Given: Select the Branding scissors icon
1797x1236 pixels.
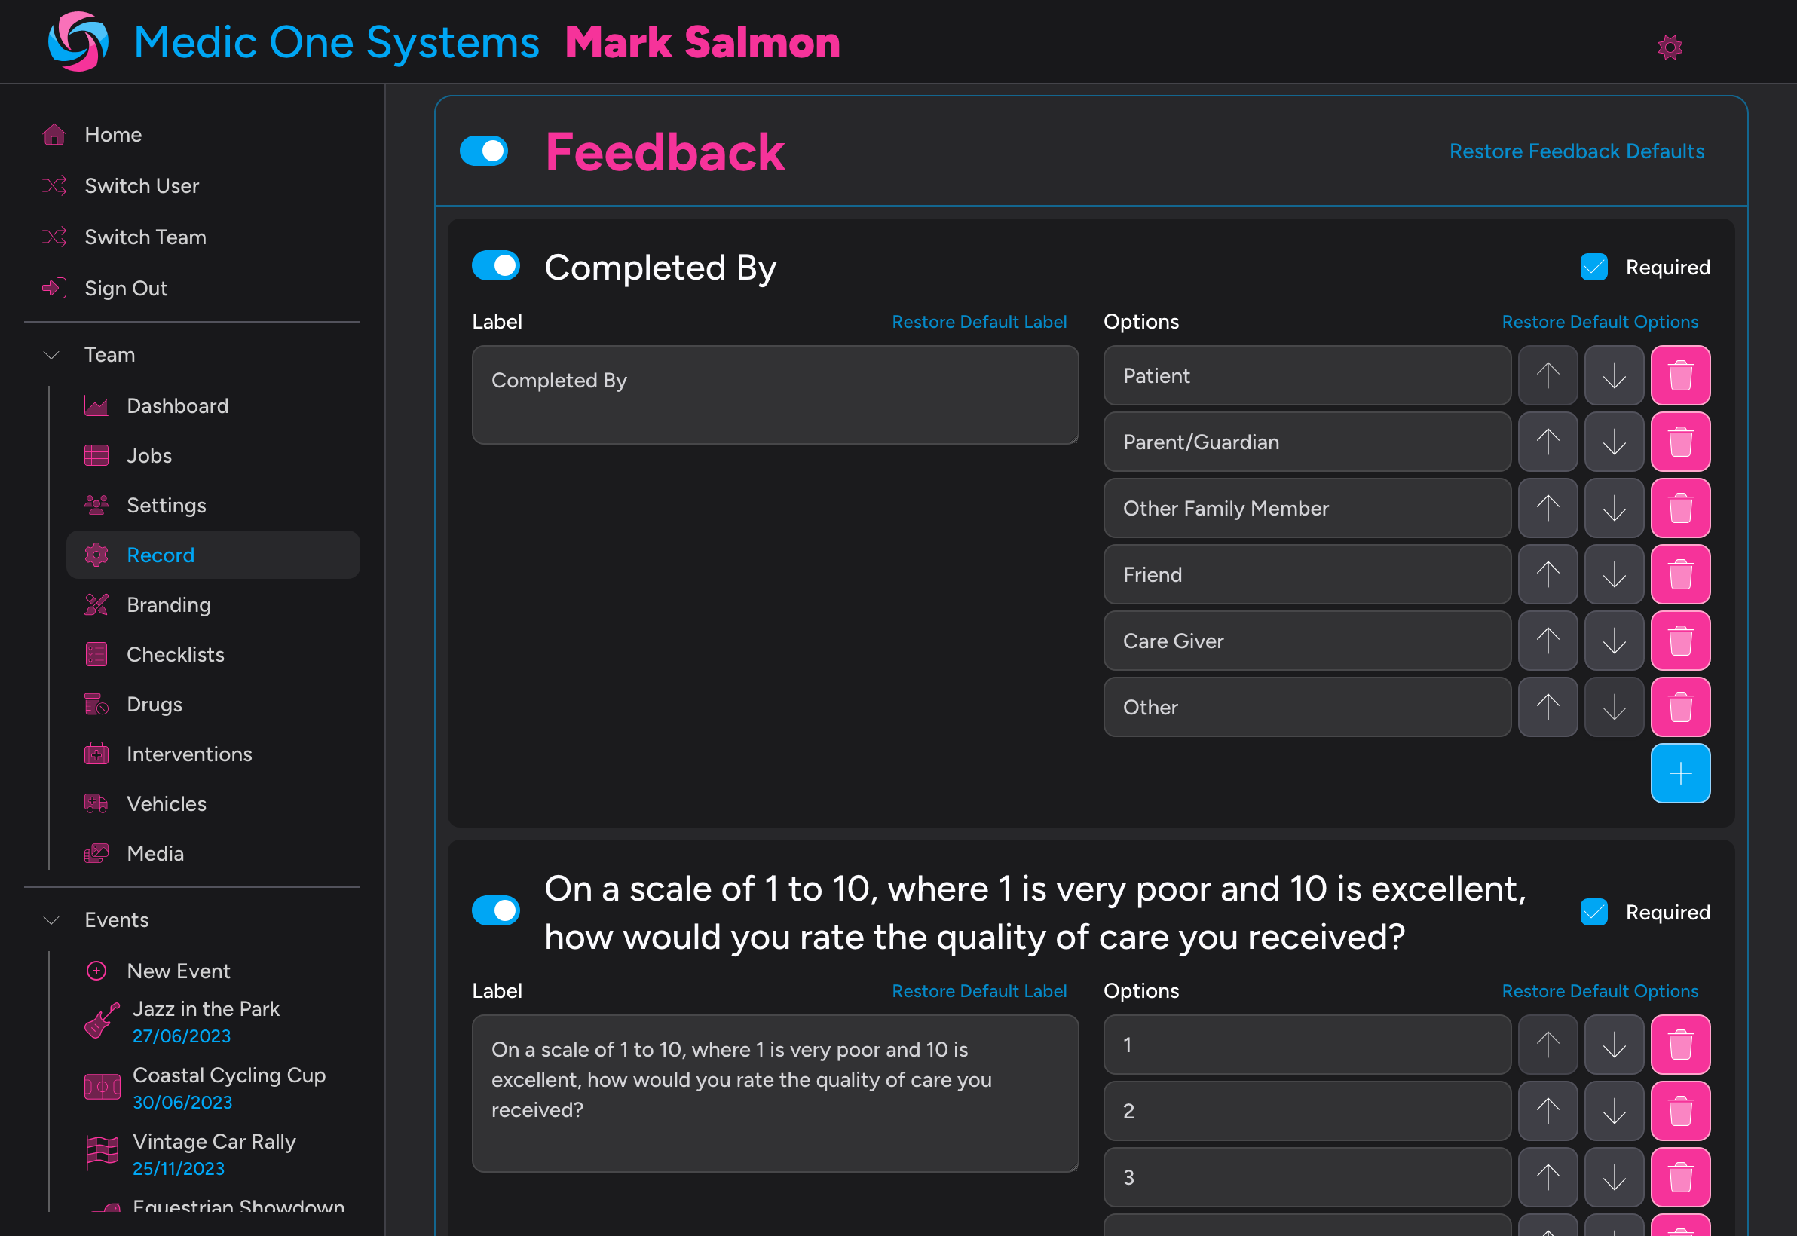Looking at the screenshot, I should click(x=96, y=604).
